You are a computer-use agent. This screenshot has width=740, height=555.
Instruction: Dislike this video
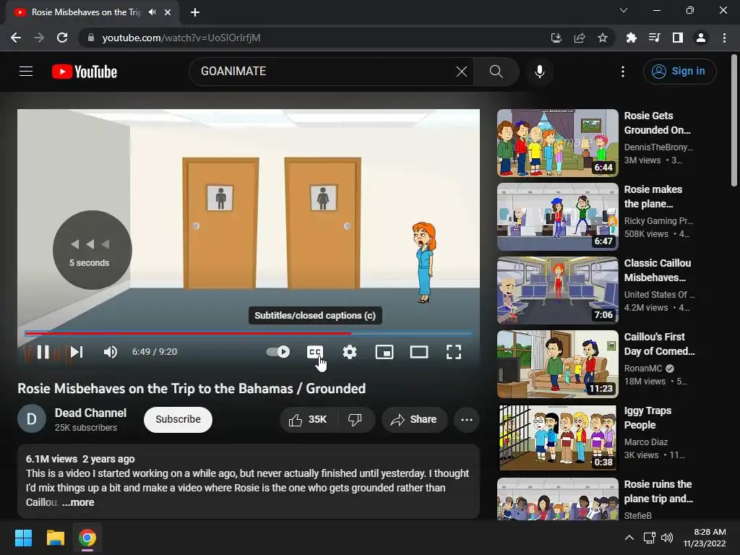[x=355, y=420]
